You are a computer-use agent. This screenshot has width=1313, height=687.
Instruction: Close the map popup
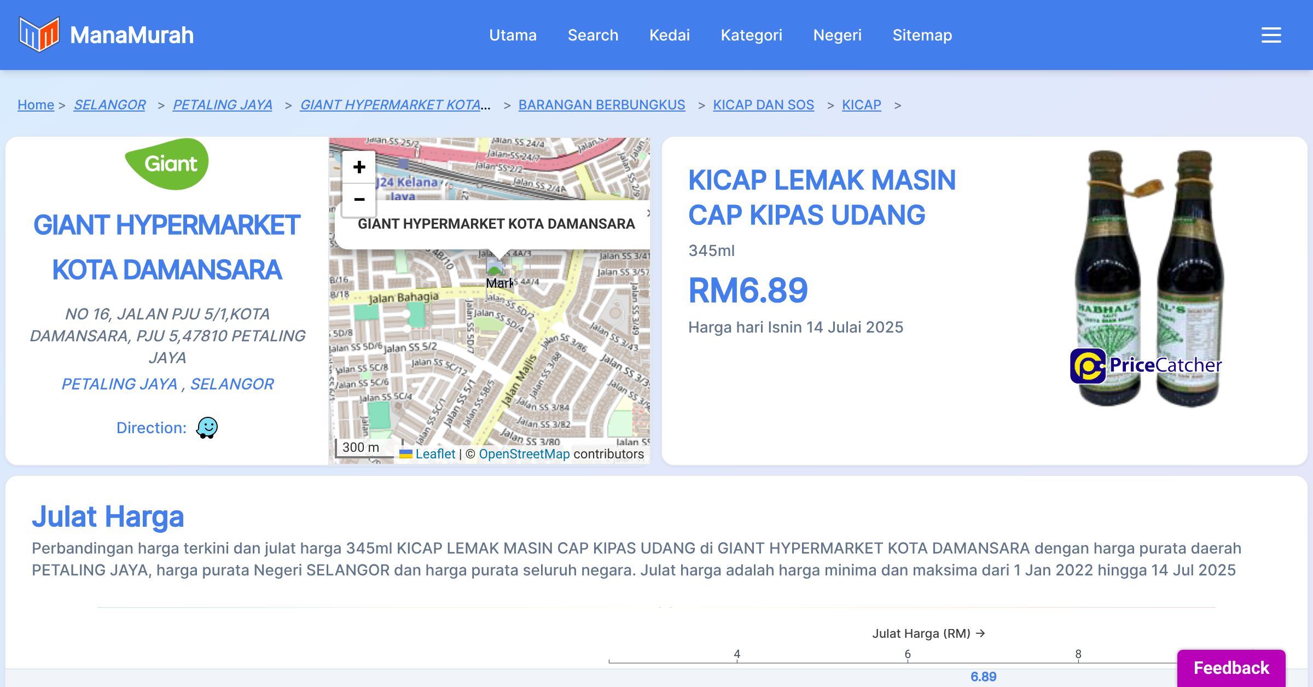click(x=648, y=213)
